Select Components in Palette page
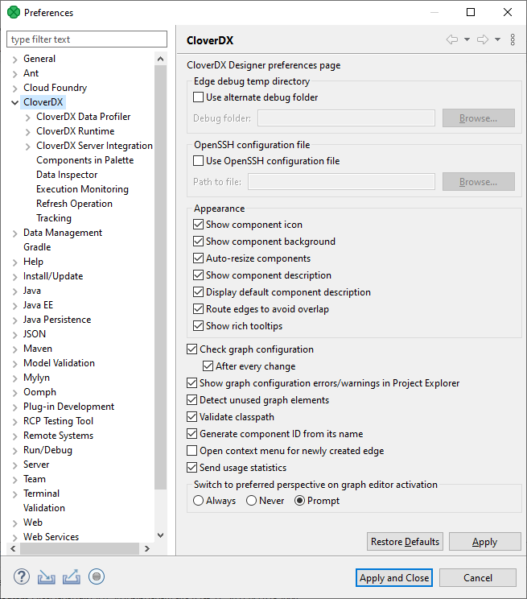This screenshot has width=527, height=599. click(x=84, y=160)
